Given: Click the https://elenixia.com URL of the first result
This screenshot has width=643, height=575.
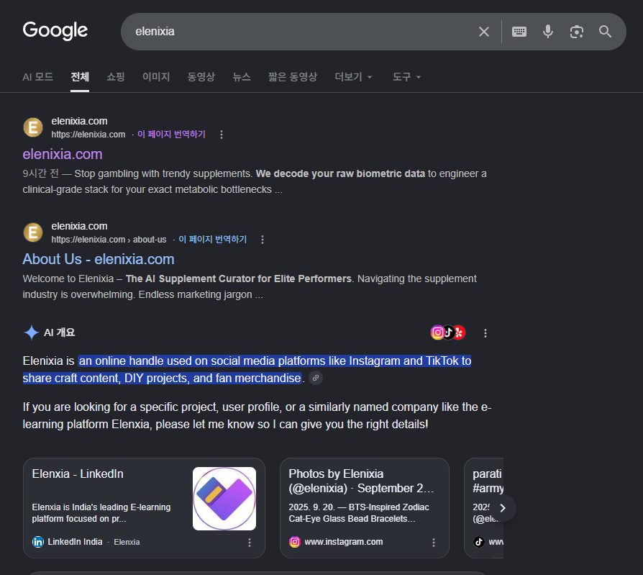Looking at the screenshot, I should coord(88,135).
